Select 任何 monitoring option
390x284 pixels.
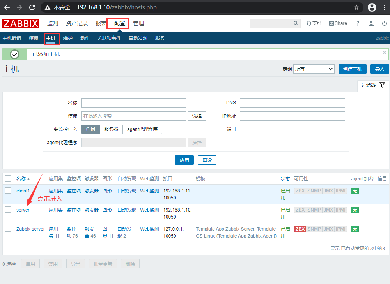[90, 129]
